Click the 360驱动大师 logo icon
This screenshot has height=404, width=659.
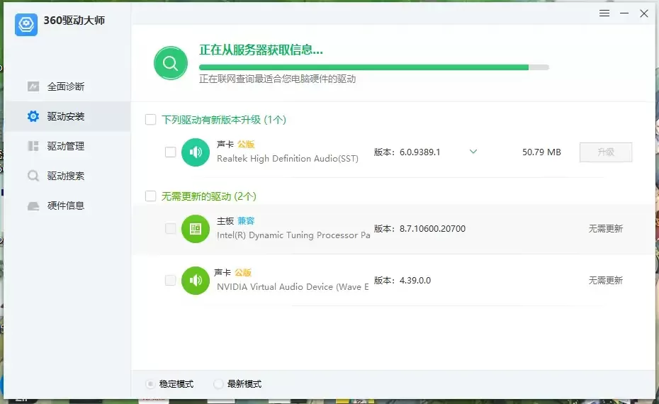pyautogui.click(x=26, y=24)
